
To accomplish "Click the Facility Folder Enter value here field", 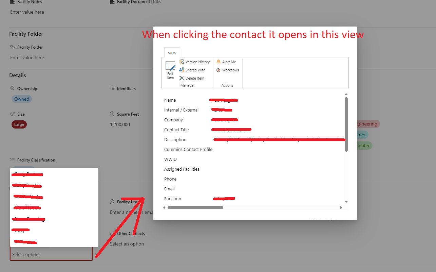I will click(27, 57).
